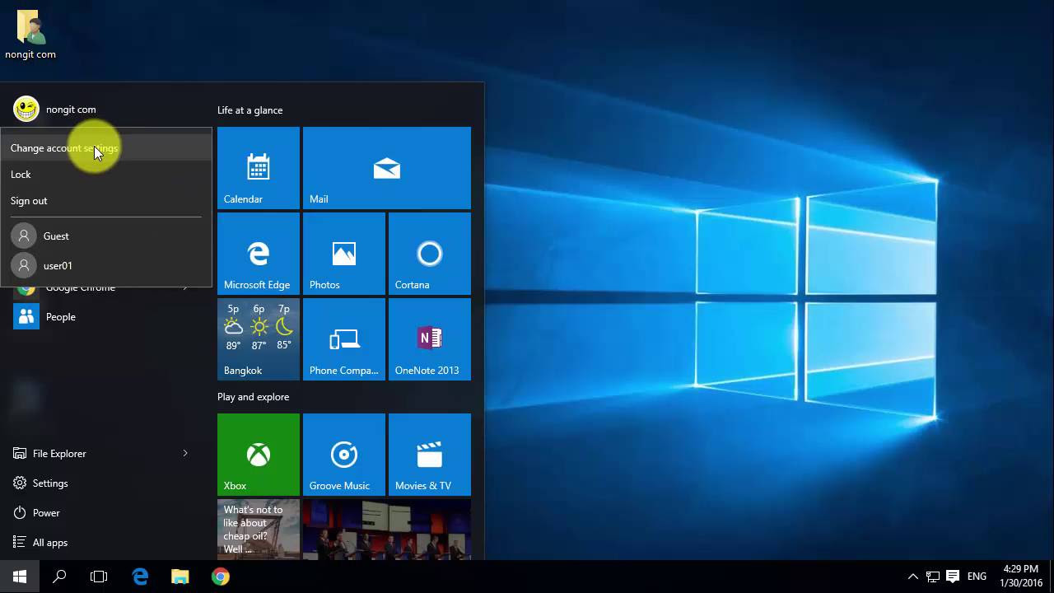Choose Lock from the account menu
Viewport: 1054px width, 593px height.
105,175
